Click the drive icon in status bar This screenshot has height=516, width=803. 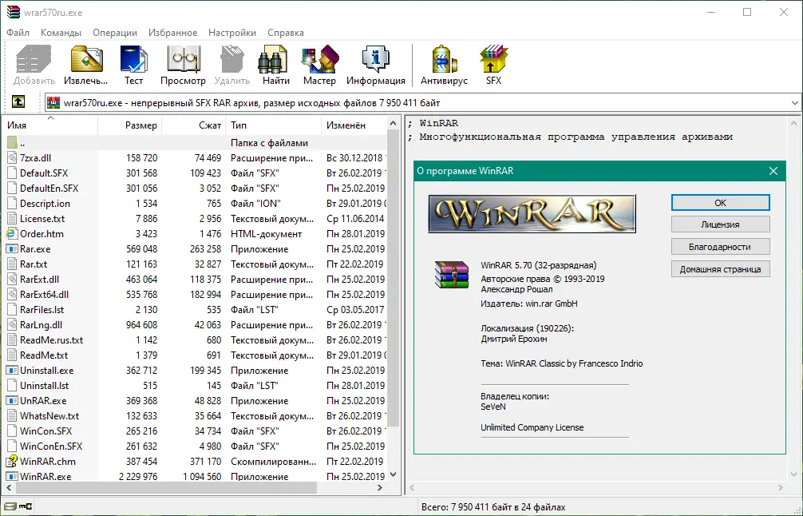tap(10, 507)
